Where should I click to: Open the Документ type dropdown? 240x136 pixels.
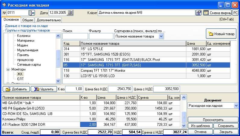pos(236,106)
